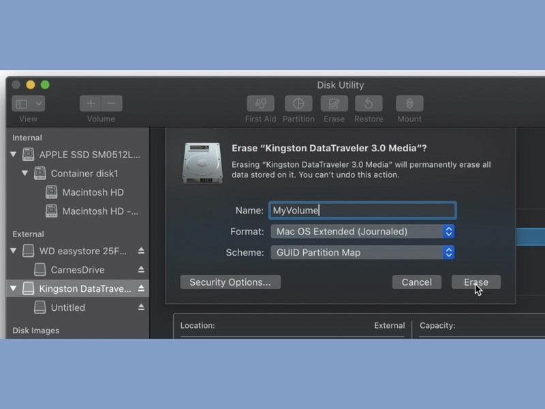Collapse the Kingston DataTraveler triangle
The height and width of the screenshot is (409, 545).
coord(14,288)
